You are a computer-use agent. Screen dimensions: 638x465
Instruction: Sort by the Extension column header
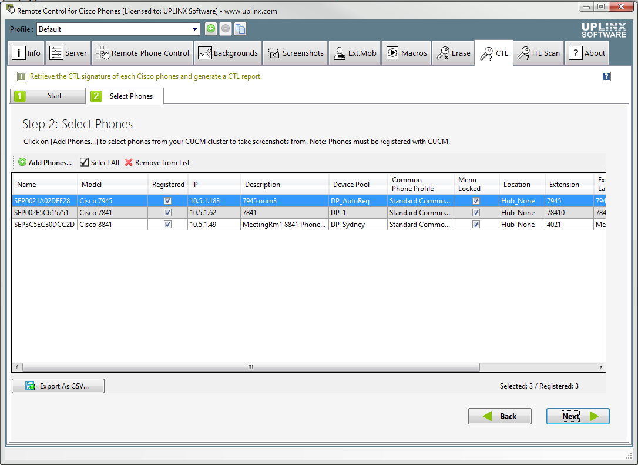tap(569, 184)
